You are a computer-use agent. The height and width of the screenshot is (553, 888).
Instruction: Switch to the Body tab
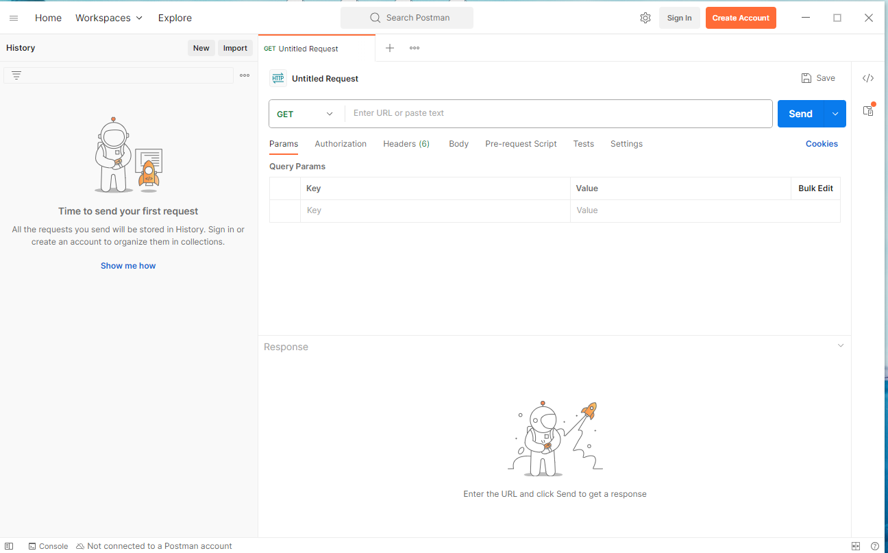click(458, 144)
